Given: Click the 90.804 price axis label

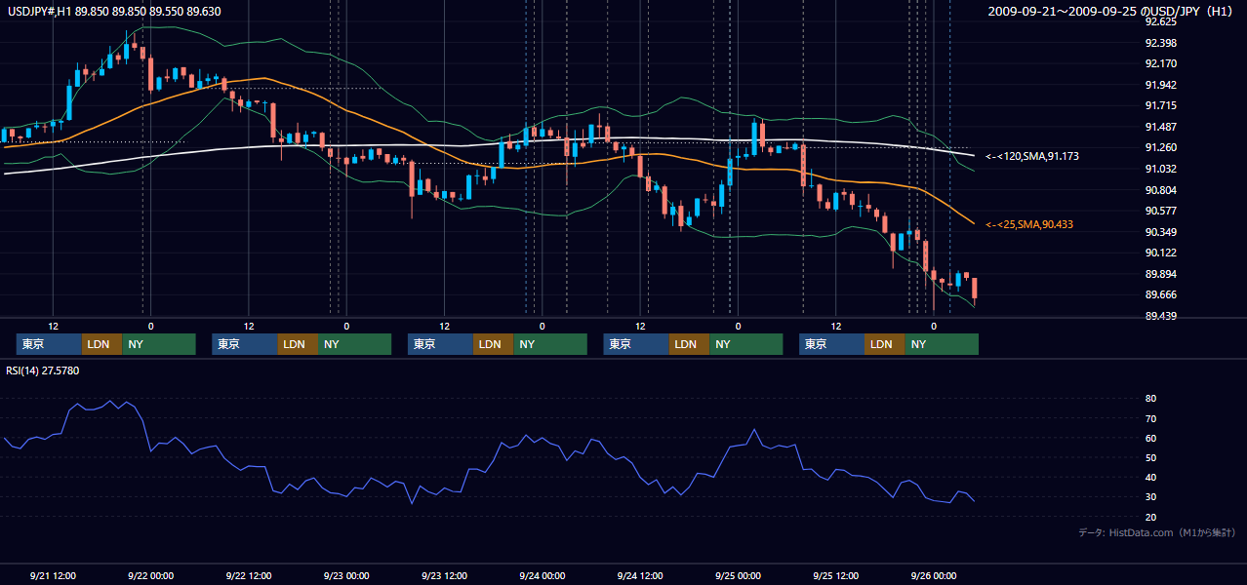Looking at the screenshot, I should (1159, 190).
